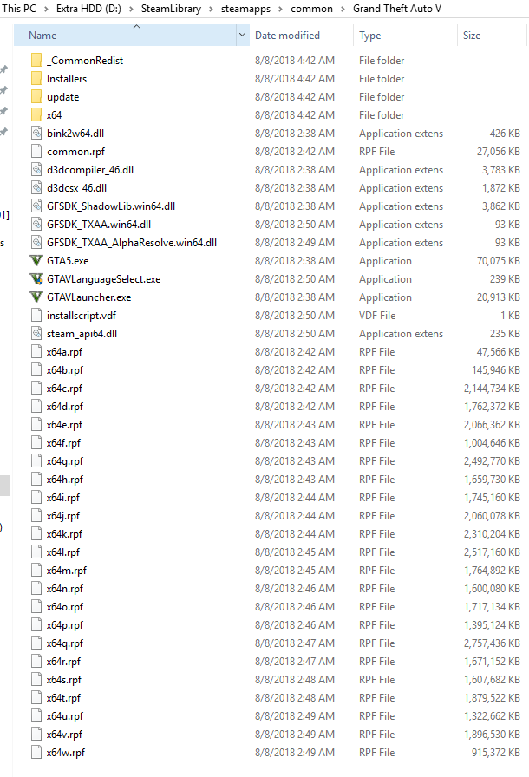Expand breadcrumb chevron after SteamLibrary
Viewport: 529px width, 777px height.
211,9
